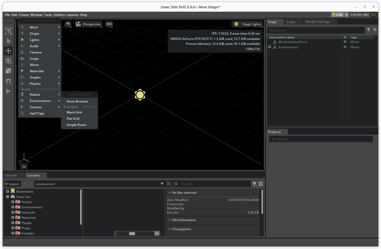Choose Simple Room from Environments submenu
The width and height of the screenshot is (381, 249).
click(76, 125)
